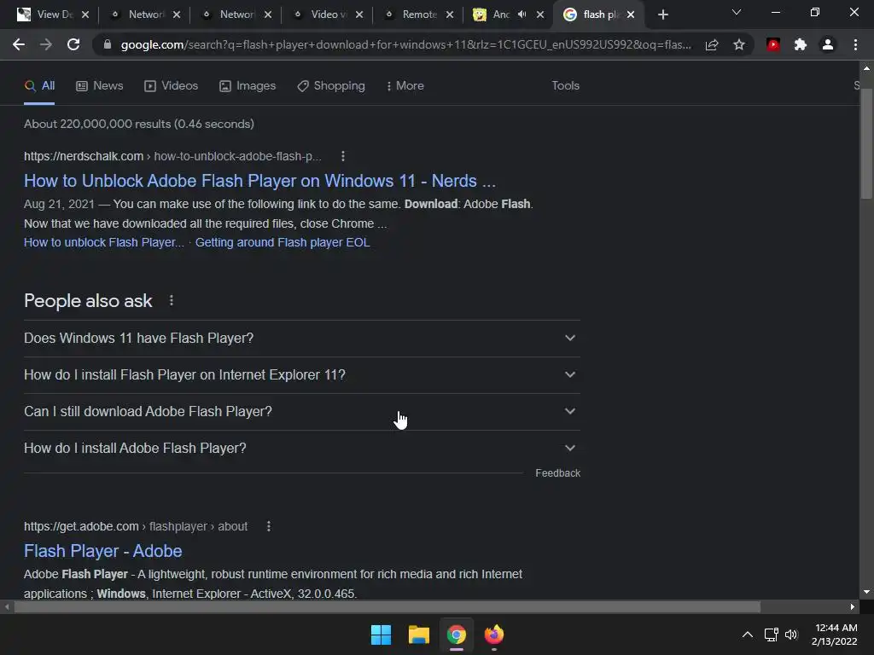
Task: Click the horizontal scroll right arrow
Action: point(853,606)
